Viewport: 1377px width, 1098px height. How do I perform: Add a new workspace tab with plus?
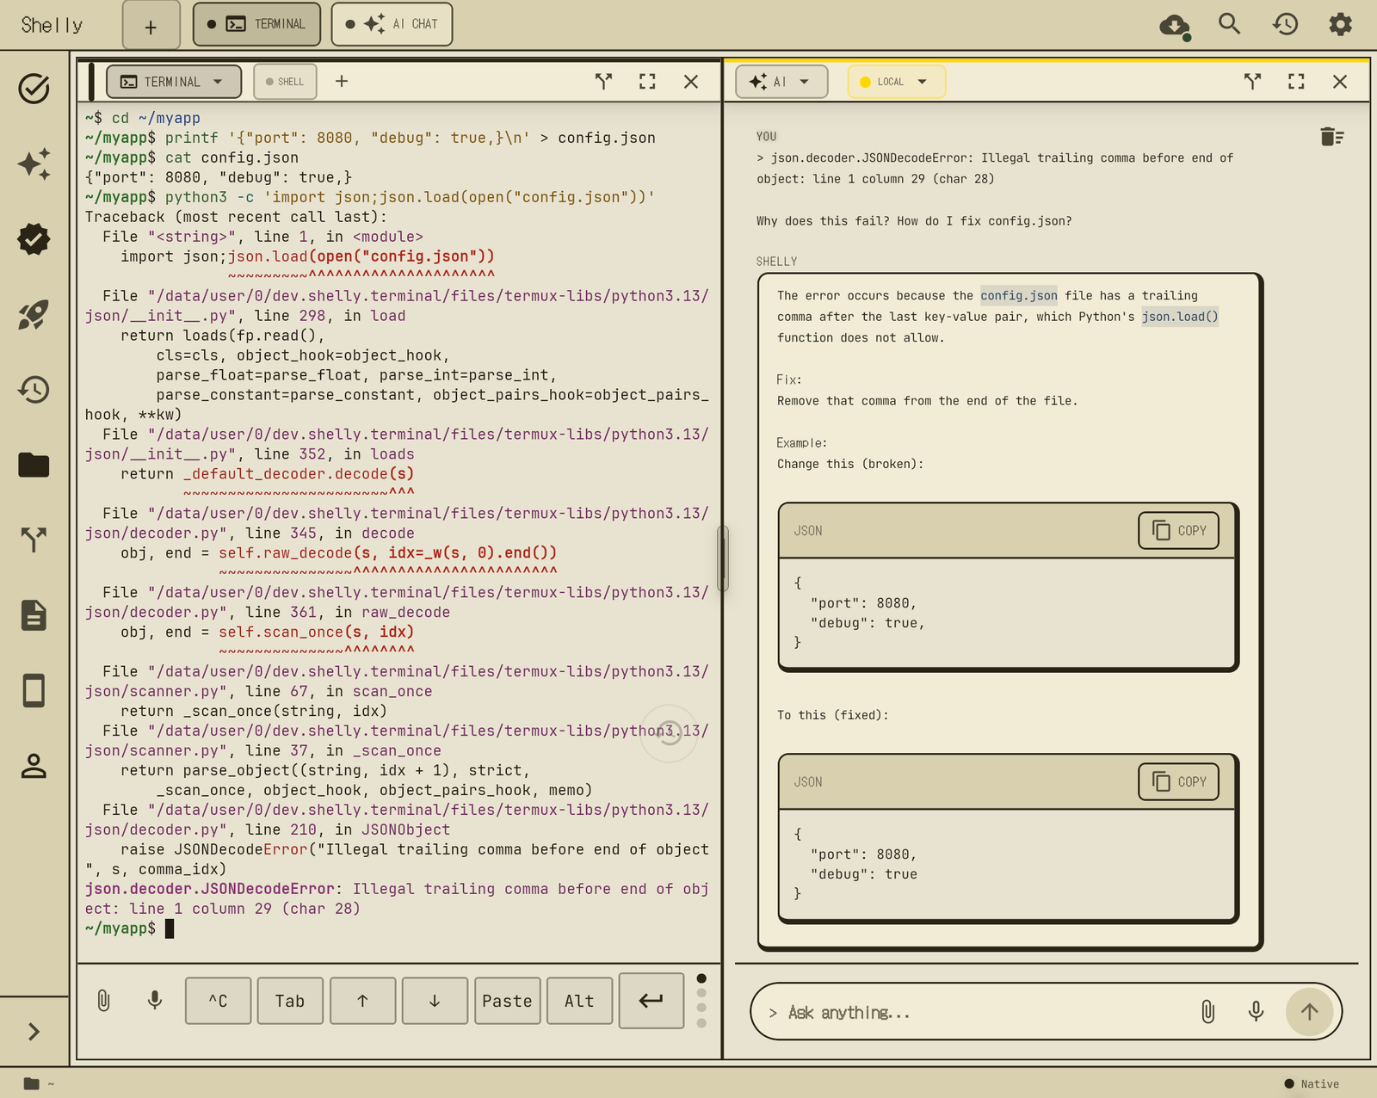pos(151,27)
